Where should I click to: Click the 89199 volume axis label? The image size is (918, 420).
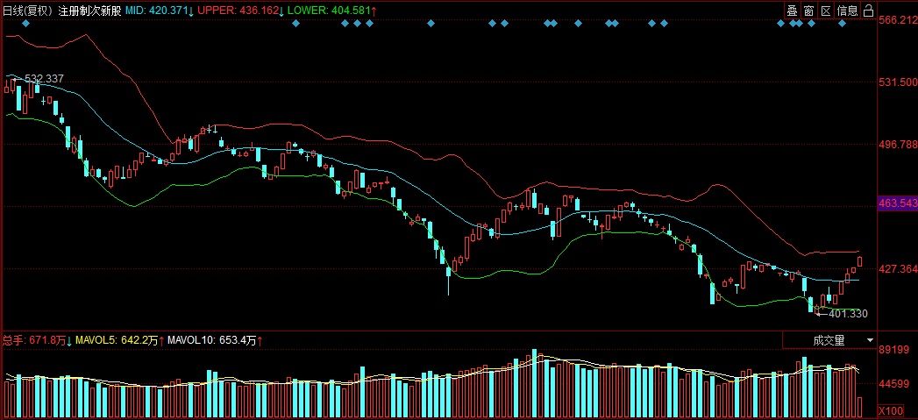pos(894,350)
